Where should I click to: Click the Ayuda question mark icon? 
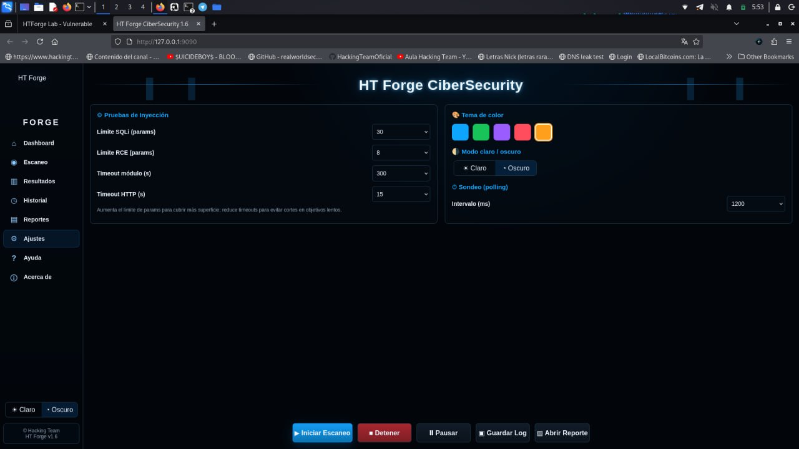(x=14, y=258)
